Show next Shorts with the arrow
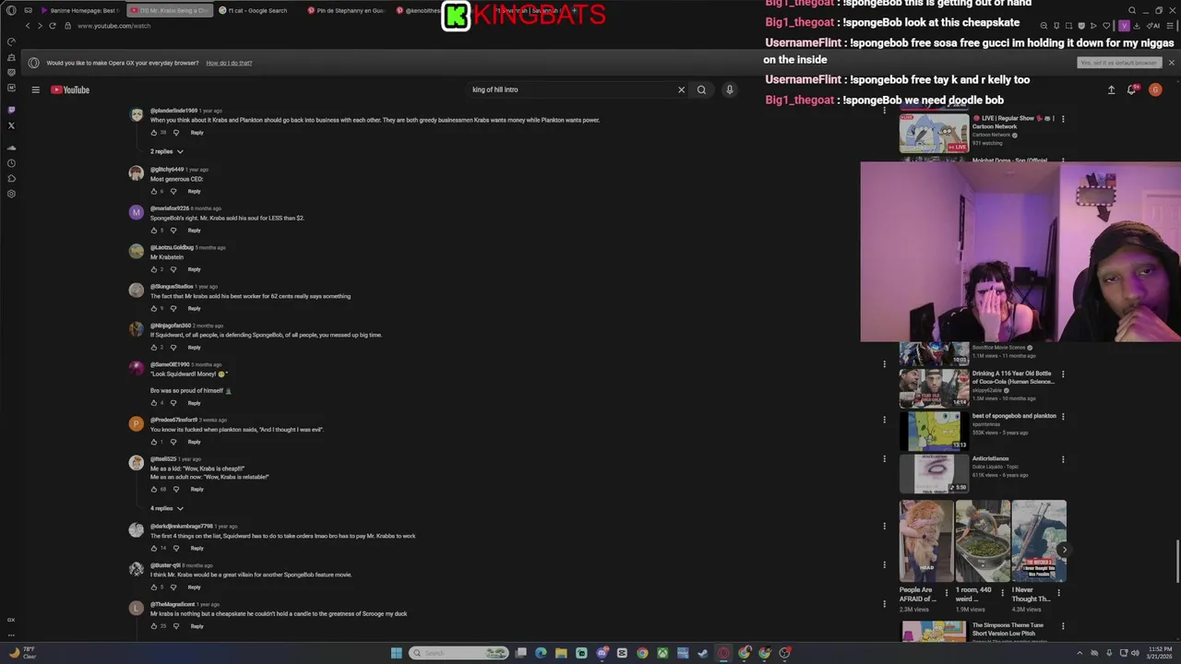This screenshot has width=1181, height=664. click(x=1064, y=550)
